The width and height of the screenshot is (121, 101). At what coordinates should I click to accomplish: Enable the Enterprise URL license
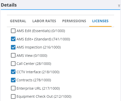[13, 88]
